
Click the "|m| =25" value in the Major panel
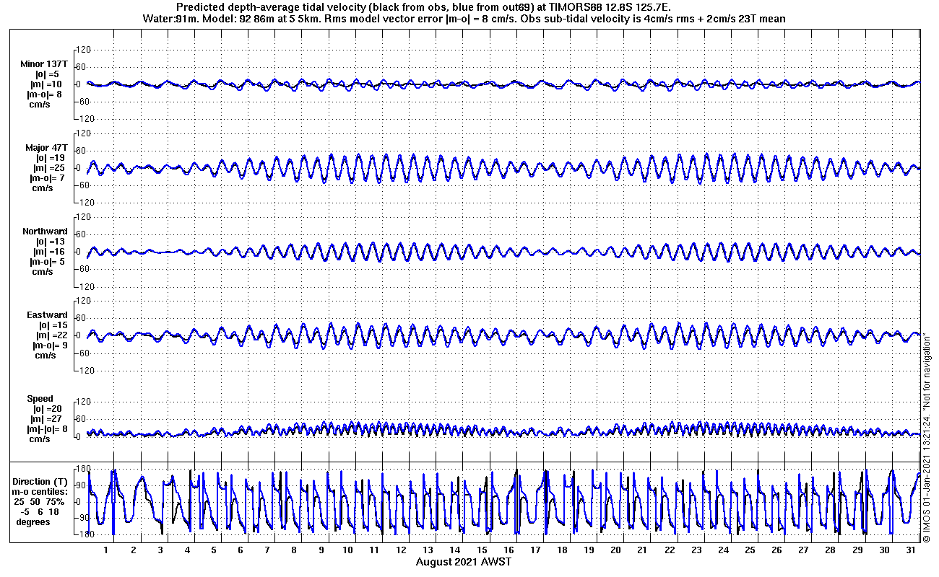tap(48, 168)
